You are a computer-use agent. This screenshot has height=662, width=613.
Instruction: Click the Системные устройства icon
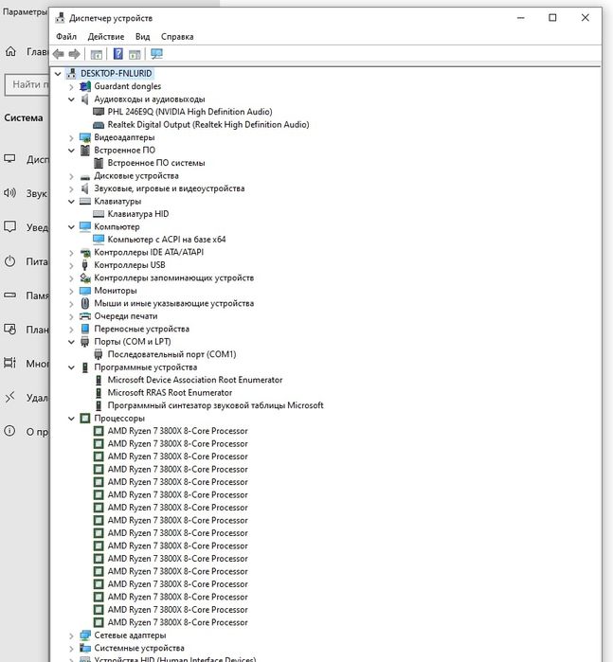pyautogui.click(x=85, y=648)
